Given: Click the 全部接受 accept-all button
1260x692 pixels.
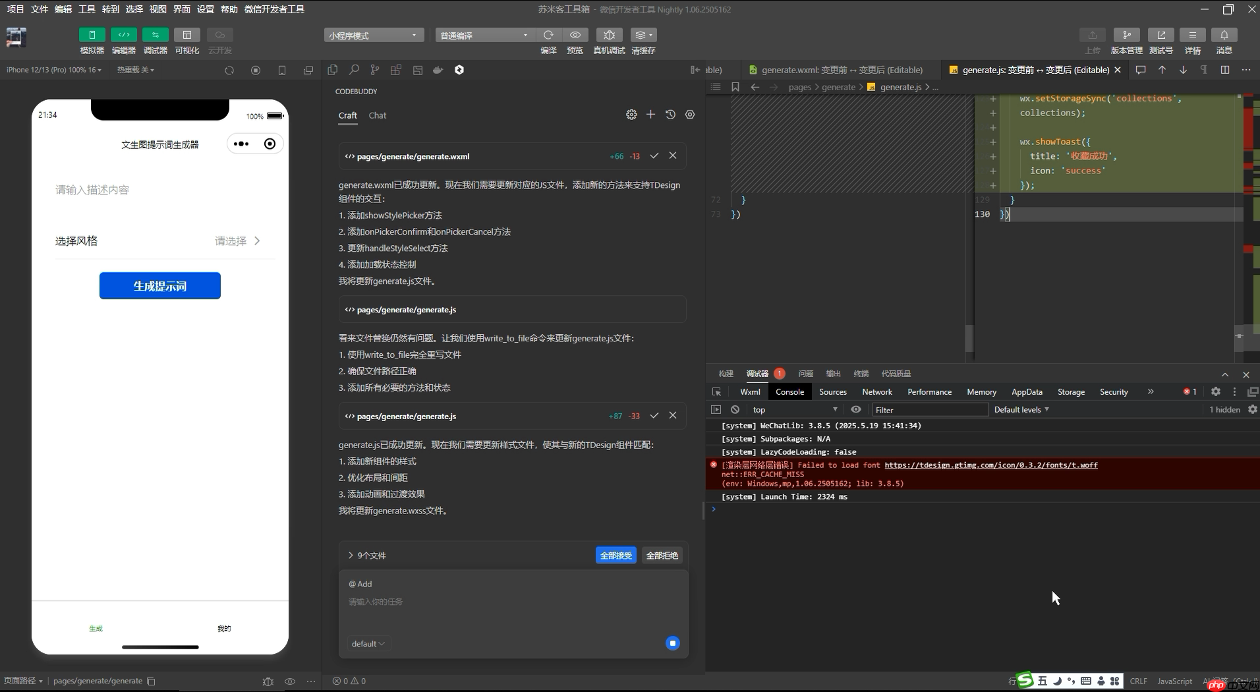Looking at the screenshot, I should [x=616, y=555].
